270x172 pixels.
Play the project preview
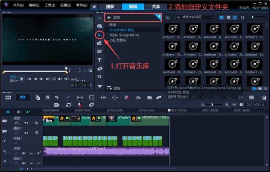coord(22,79)
